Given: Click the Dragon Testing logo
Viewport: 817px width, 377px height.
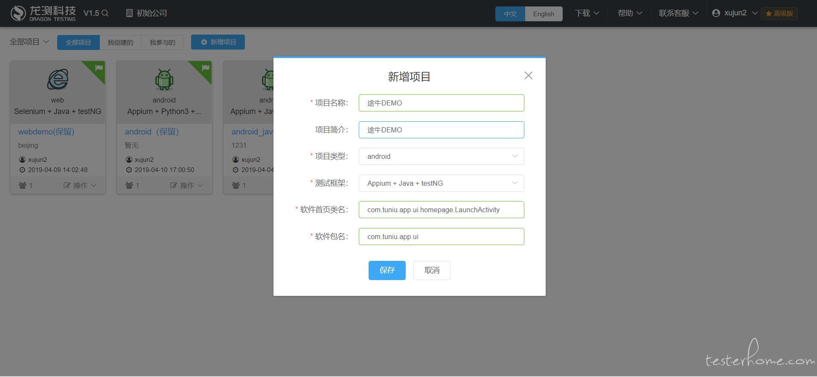Looking at the screenshot, I should [43, 13].
